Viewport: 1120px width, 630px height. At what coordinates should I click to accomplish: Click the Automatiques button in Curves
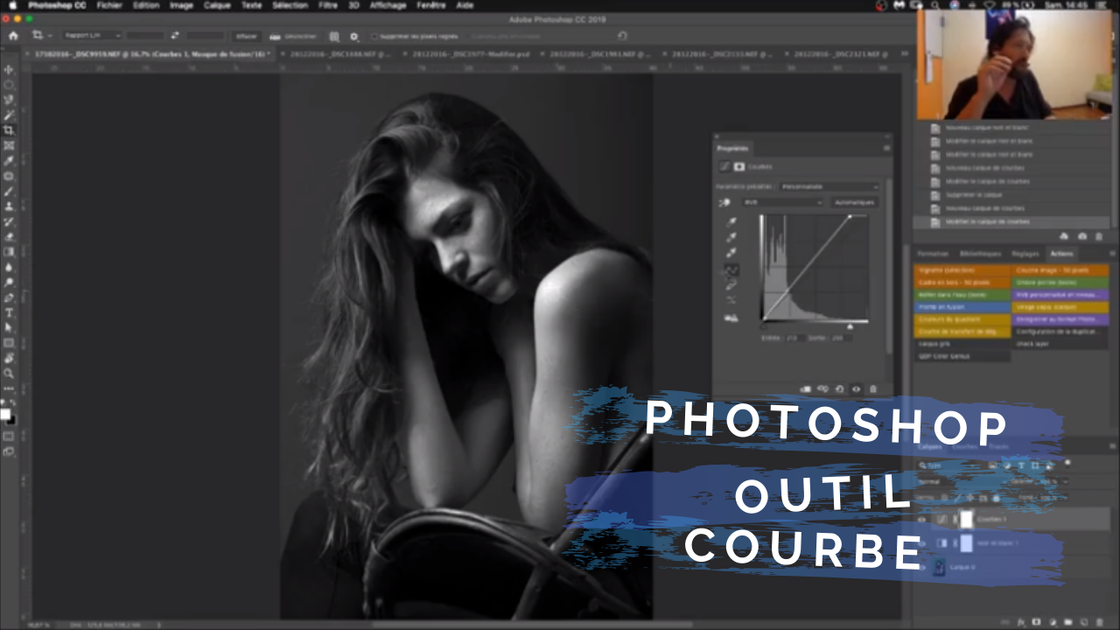854,202
